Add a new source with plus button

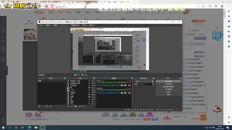pos(68,106)
